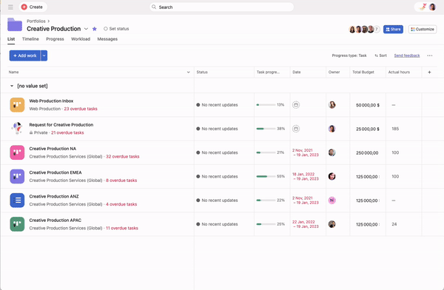The height and width of the screenshot is (290, 444).
Task: Click the Create button
Action: tap(33, 7)
